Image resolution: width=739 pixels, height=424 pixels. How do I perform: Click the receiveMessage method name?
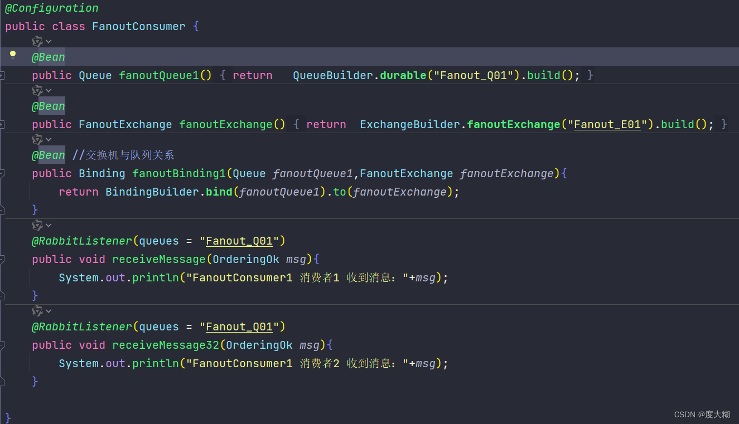pos(159,259)
